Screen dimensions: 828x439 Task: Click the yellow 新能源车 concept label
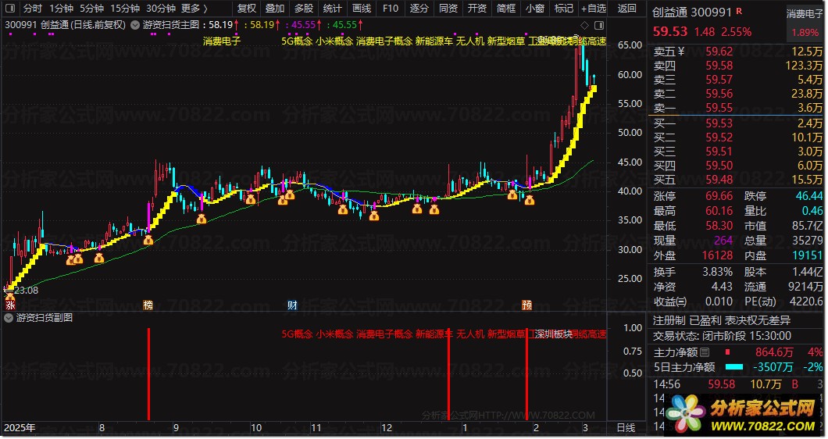tap(434, 41)
